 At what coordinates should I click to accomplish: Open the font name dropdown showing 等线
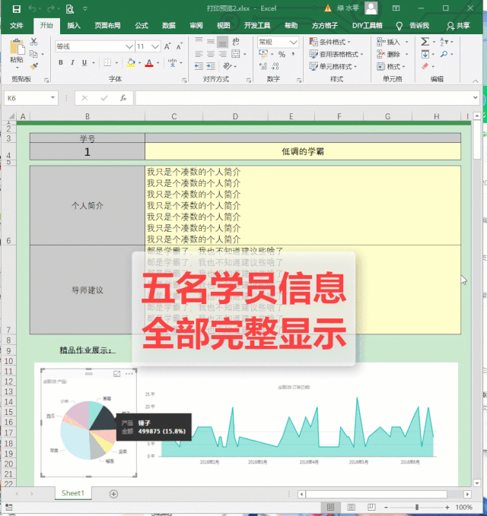tap(129, 46)
